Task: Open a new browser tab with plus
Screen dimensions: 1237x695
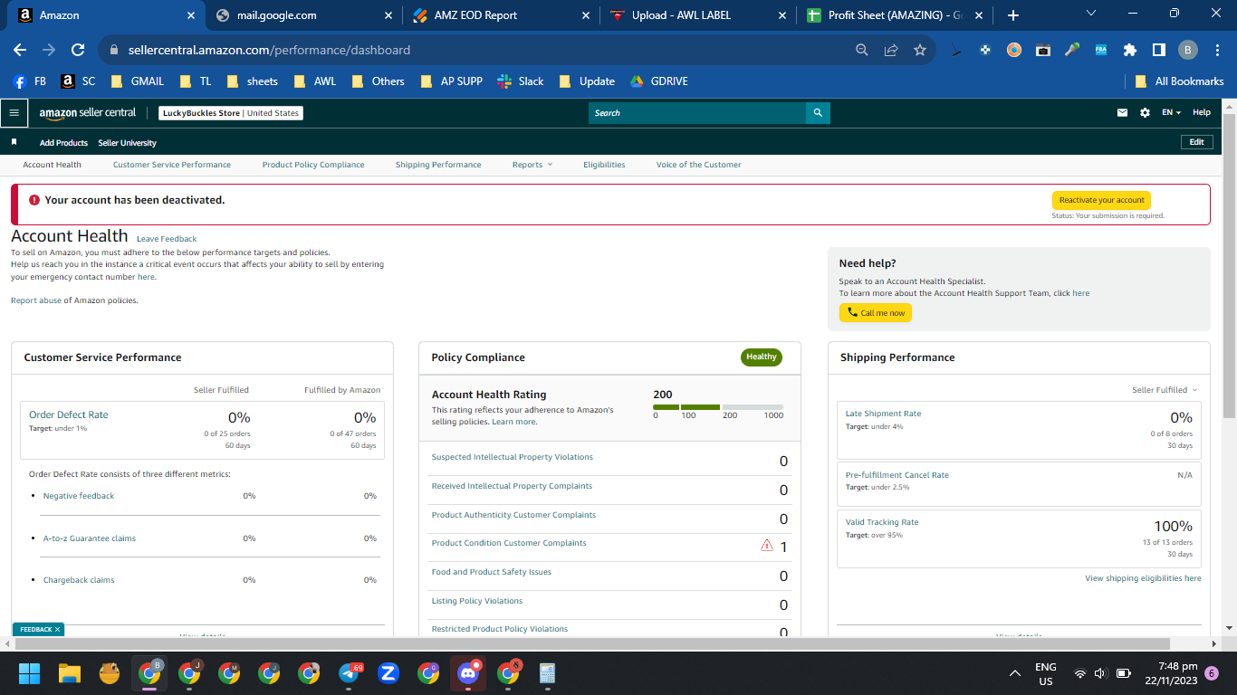Action: (1012, 15)
